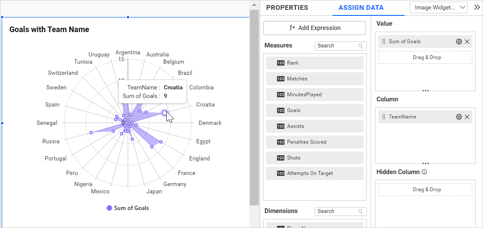Open the Image Widget dropdown
The height and width of the screenshot is (228, 483).
[438, 8]
